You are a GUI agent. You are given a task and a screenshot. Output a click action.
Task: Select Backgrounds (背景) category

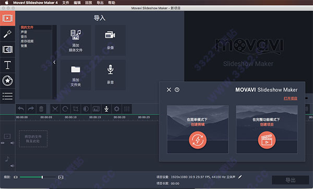[24, 46]
